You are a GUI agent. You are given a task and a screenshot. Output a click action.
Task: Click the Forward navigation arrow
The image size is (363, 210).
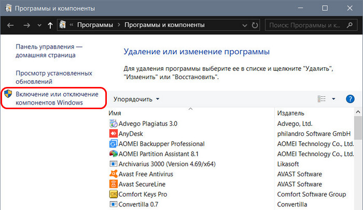(x=26, y=25)
